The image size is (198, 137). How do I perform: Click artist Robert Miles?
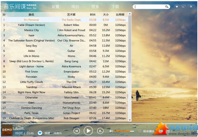pyautogui.click(x=71, y=25)
